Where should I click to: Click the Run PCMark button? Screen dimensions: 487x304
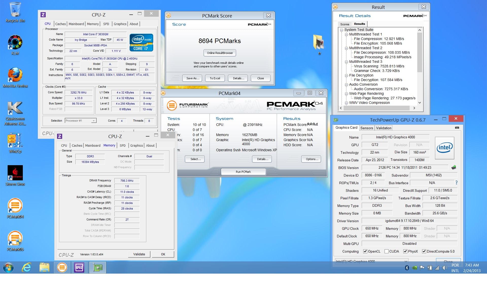tap(243, 172)
